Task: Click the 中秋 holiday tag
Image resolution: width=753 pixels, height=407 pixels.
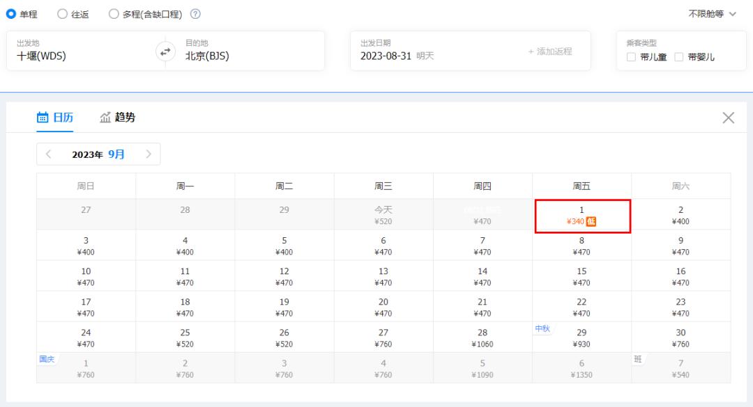Action: tap(542, 328)
